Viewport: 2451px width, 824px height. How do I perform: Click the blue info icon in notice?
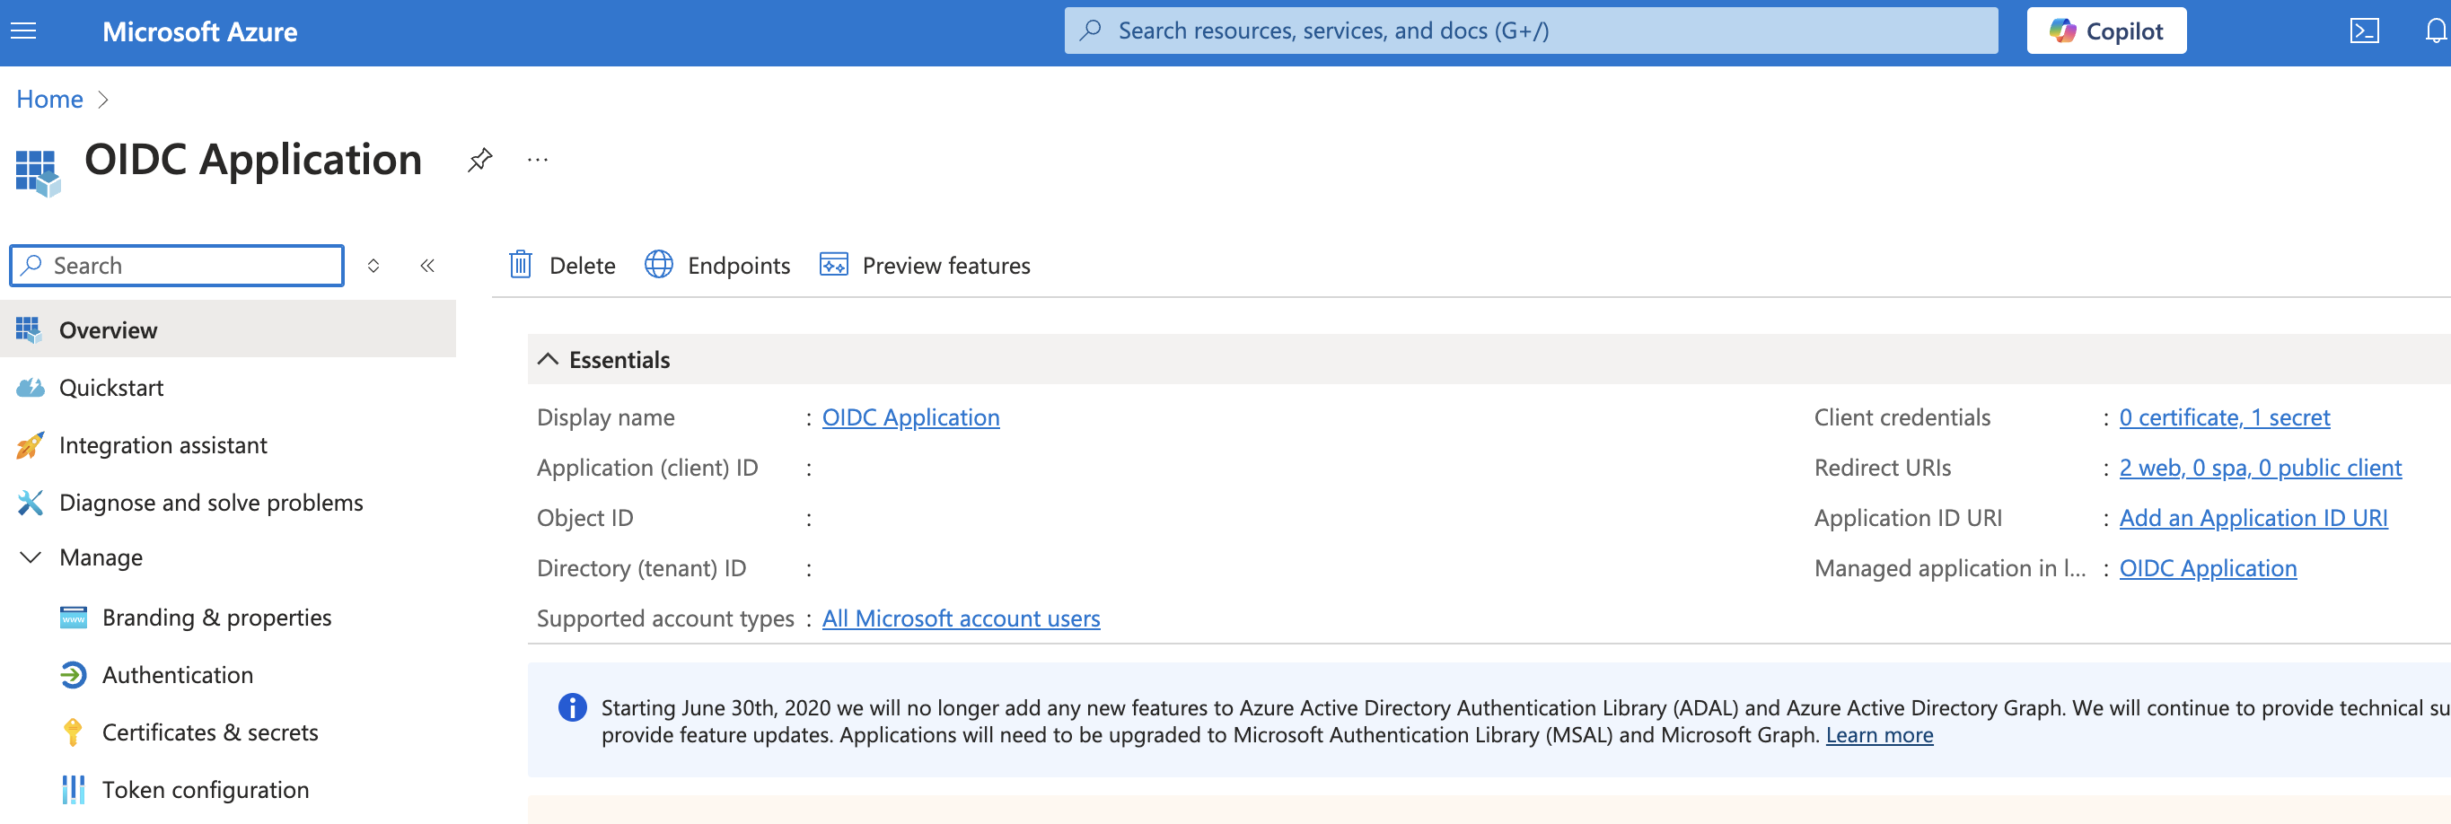pos(573,708)
